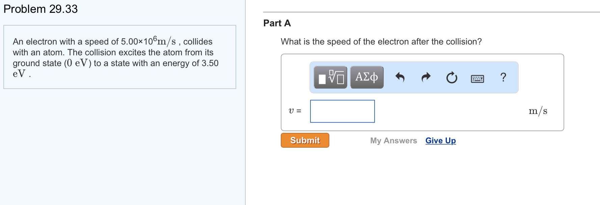Image resolution: width=600 pixels, height=205 pixels.
Task: Select the Part A heading
Action: 277,23
